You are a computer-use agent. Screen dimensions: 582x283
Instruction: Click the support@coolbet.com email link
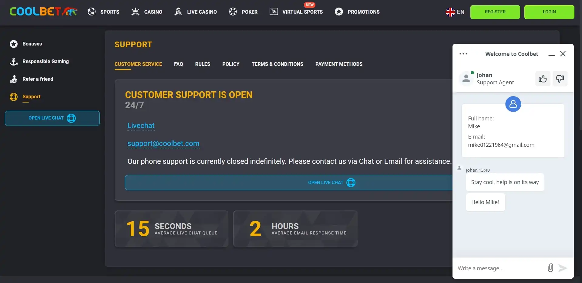pos(163,143)
